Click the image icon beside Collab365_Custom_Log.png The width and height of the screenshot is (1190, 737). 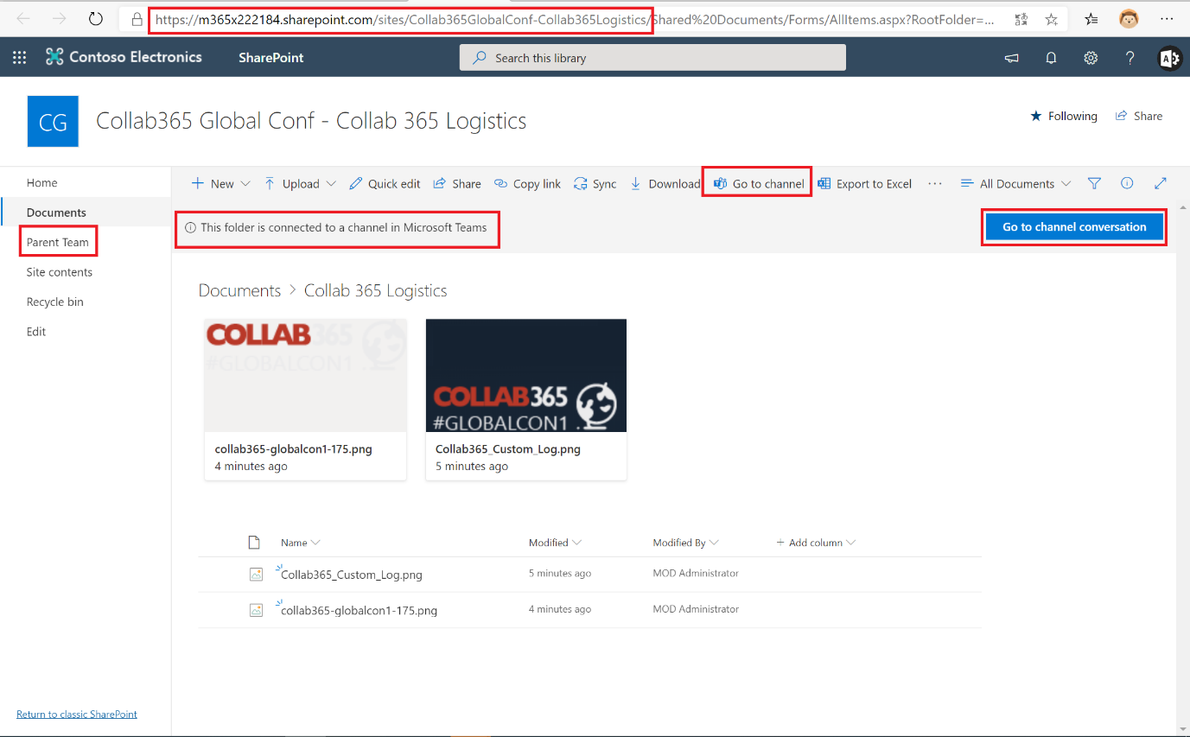(x=256, y=574)
